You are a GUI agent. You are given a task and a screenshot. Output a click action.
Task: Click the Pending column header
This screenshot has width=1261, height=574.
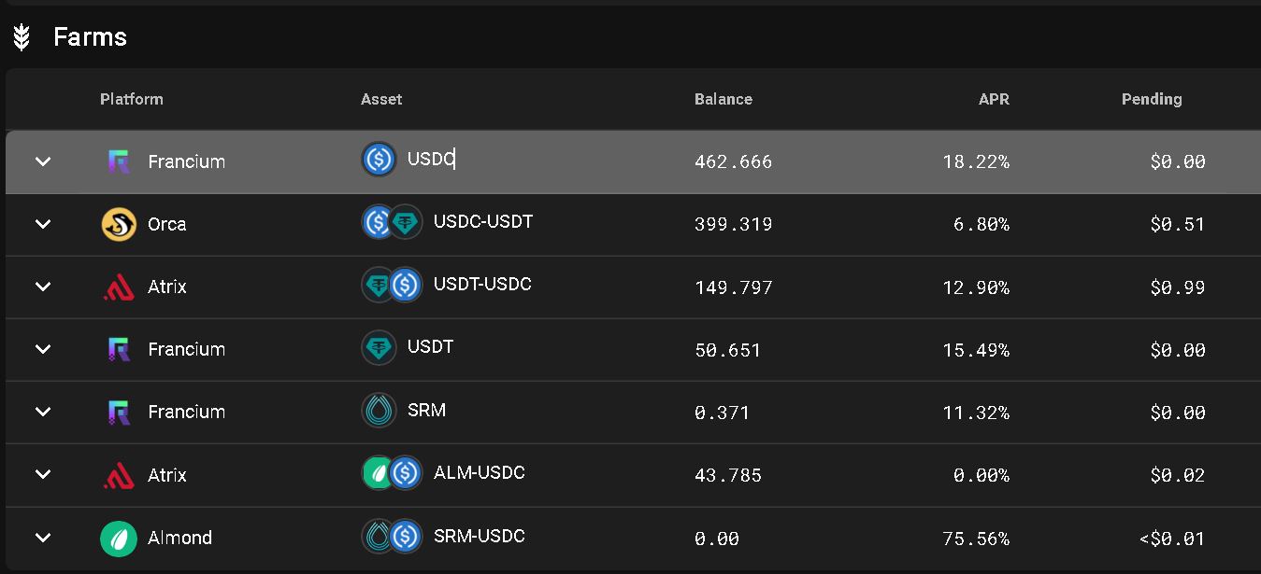(x=1151, y=99)
